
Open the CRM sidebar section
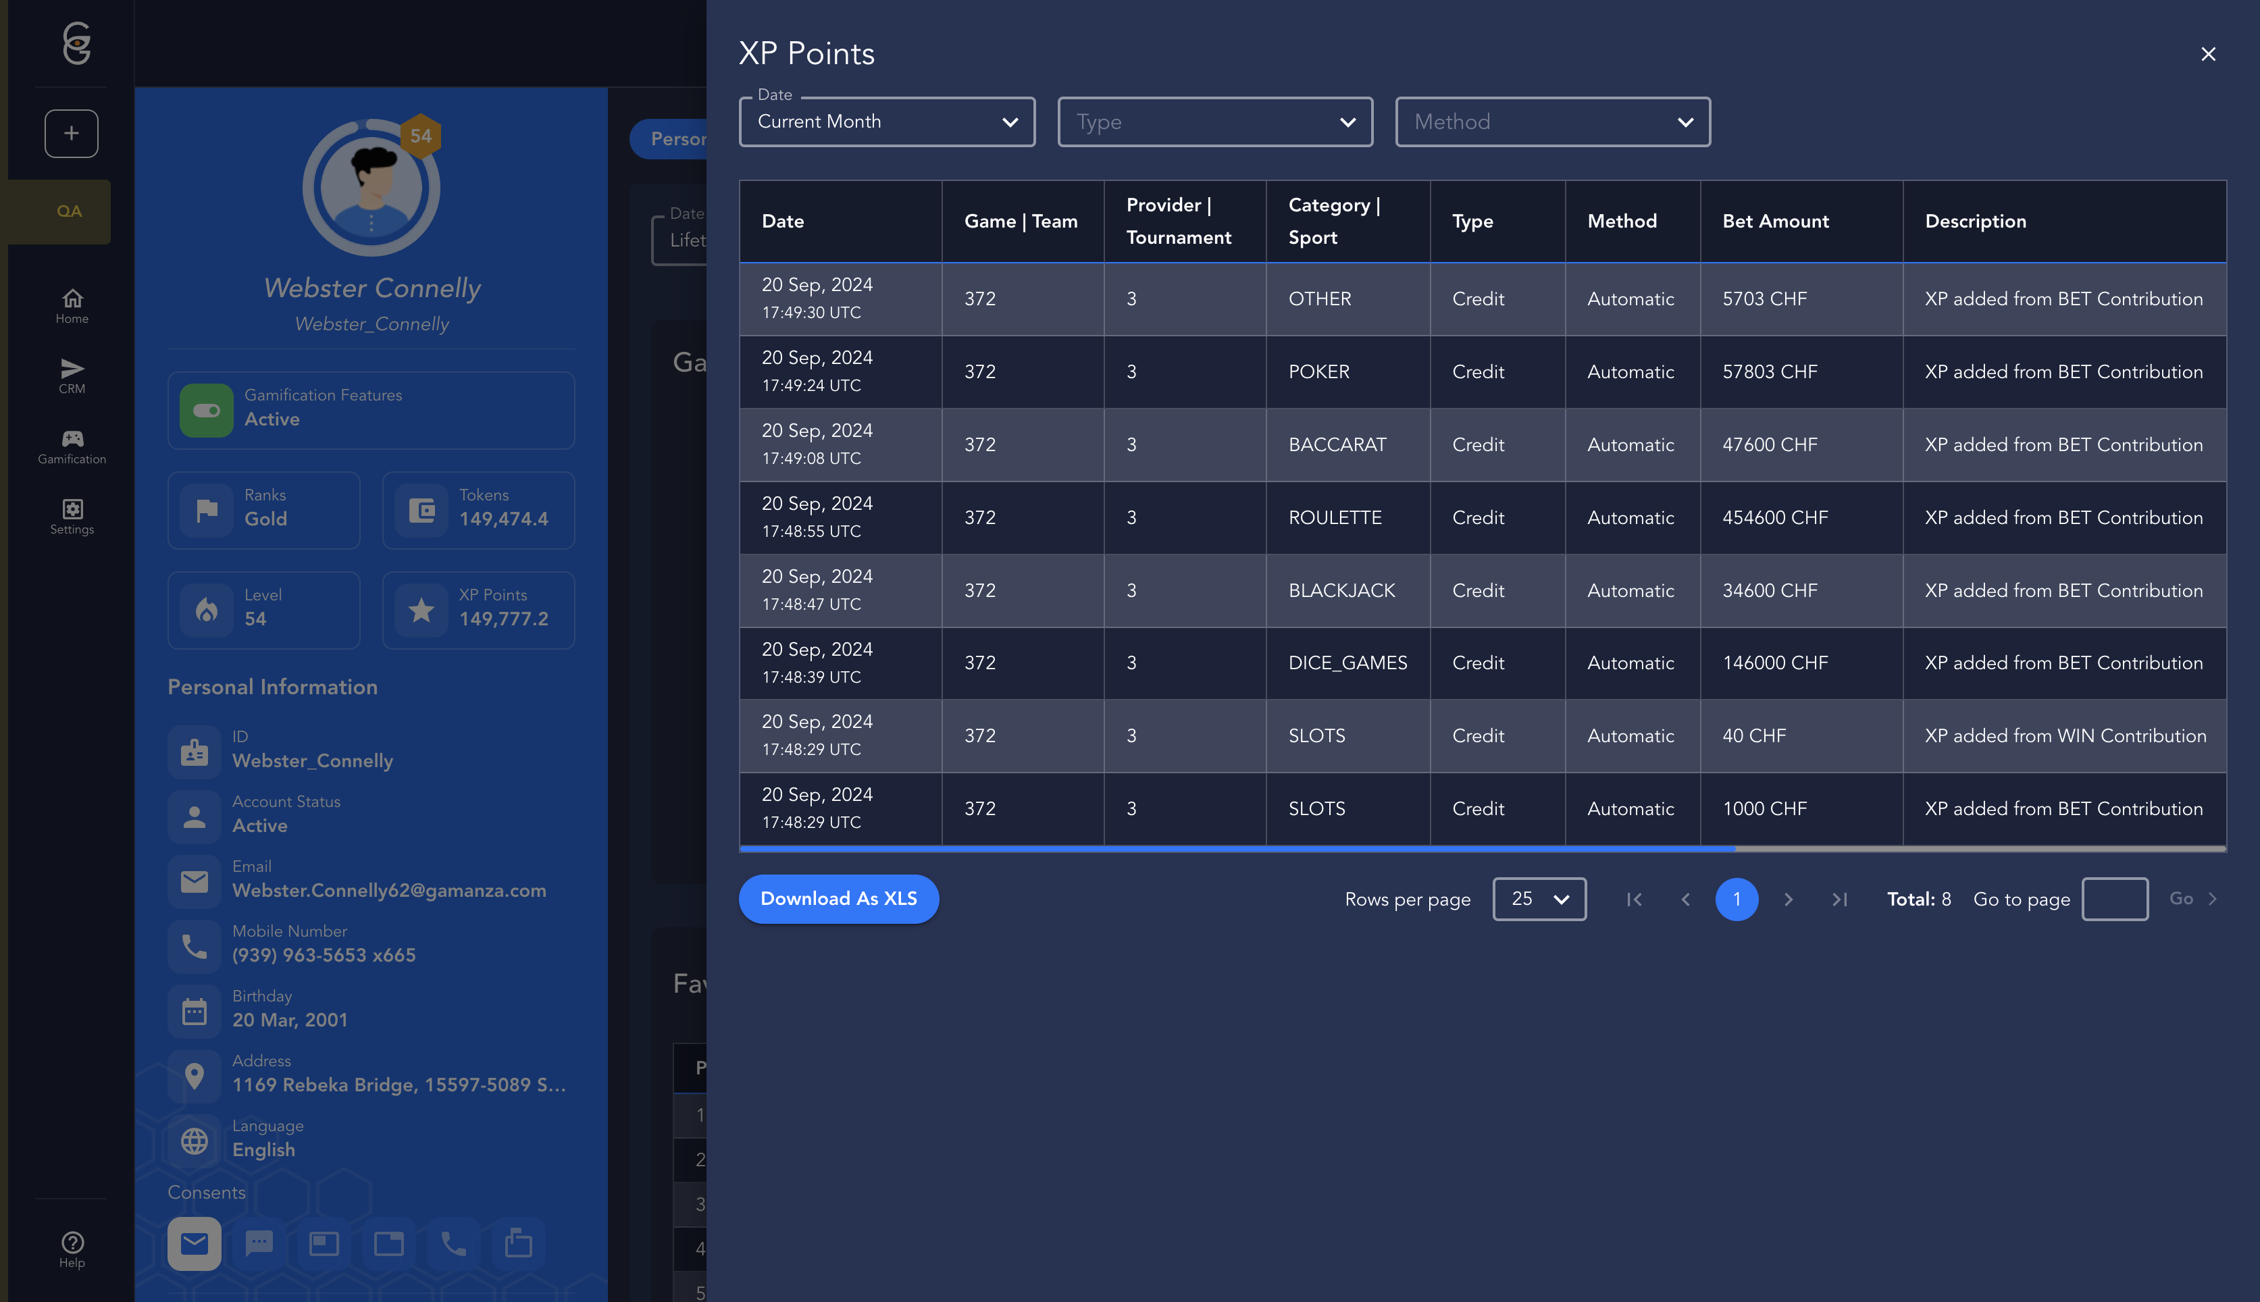tap(72, 375)
